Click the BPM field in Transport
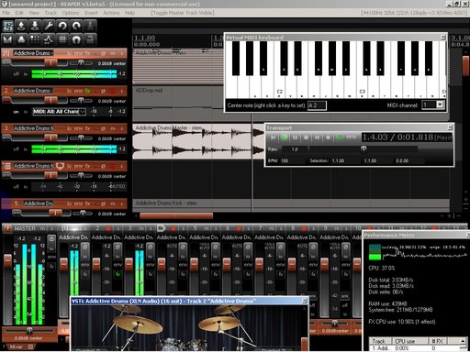The height and width of the screenshot is (352, 470). pos(293,160)
